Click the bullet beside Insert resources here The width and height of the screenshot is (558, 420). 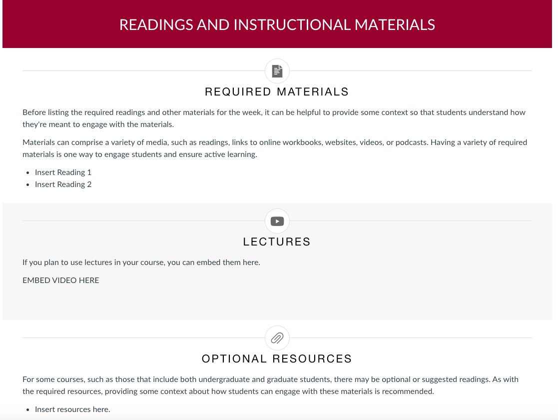click(27, 409)
